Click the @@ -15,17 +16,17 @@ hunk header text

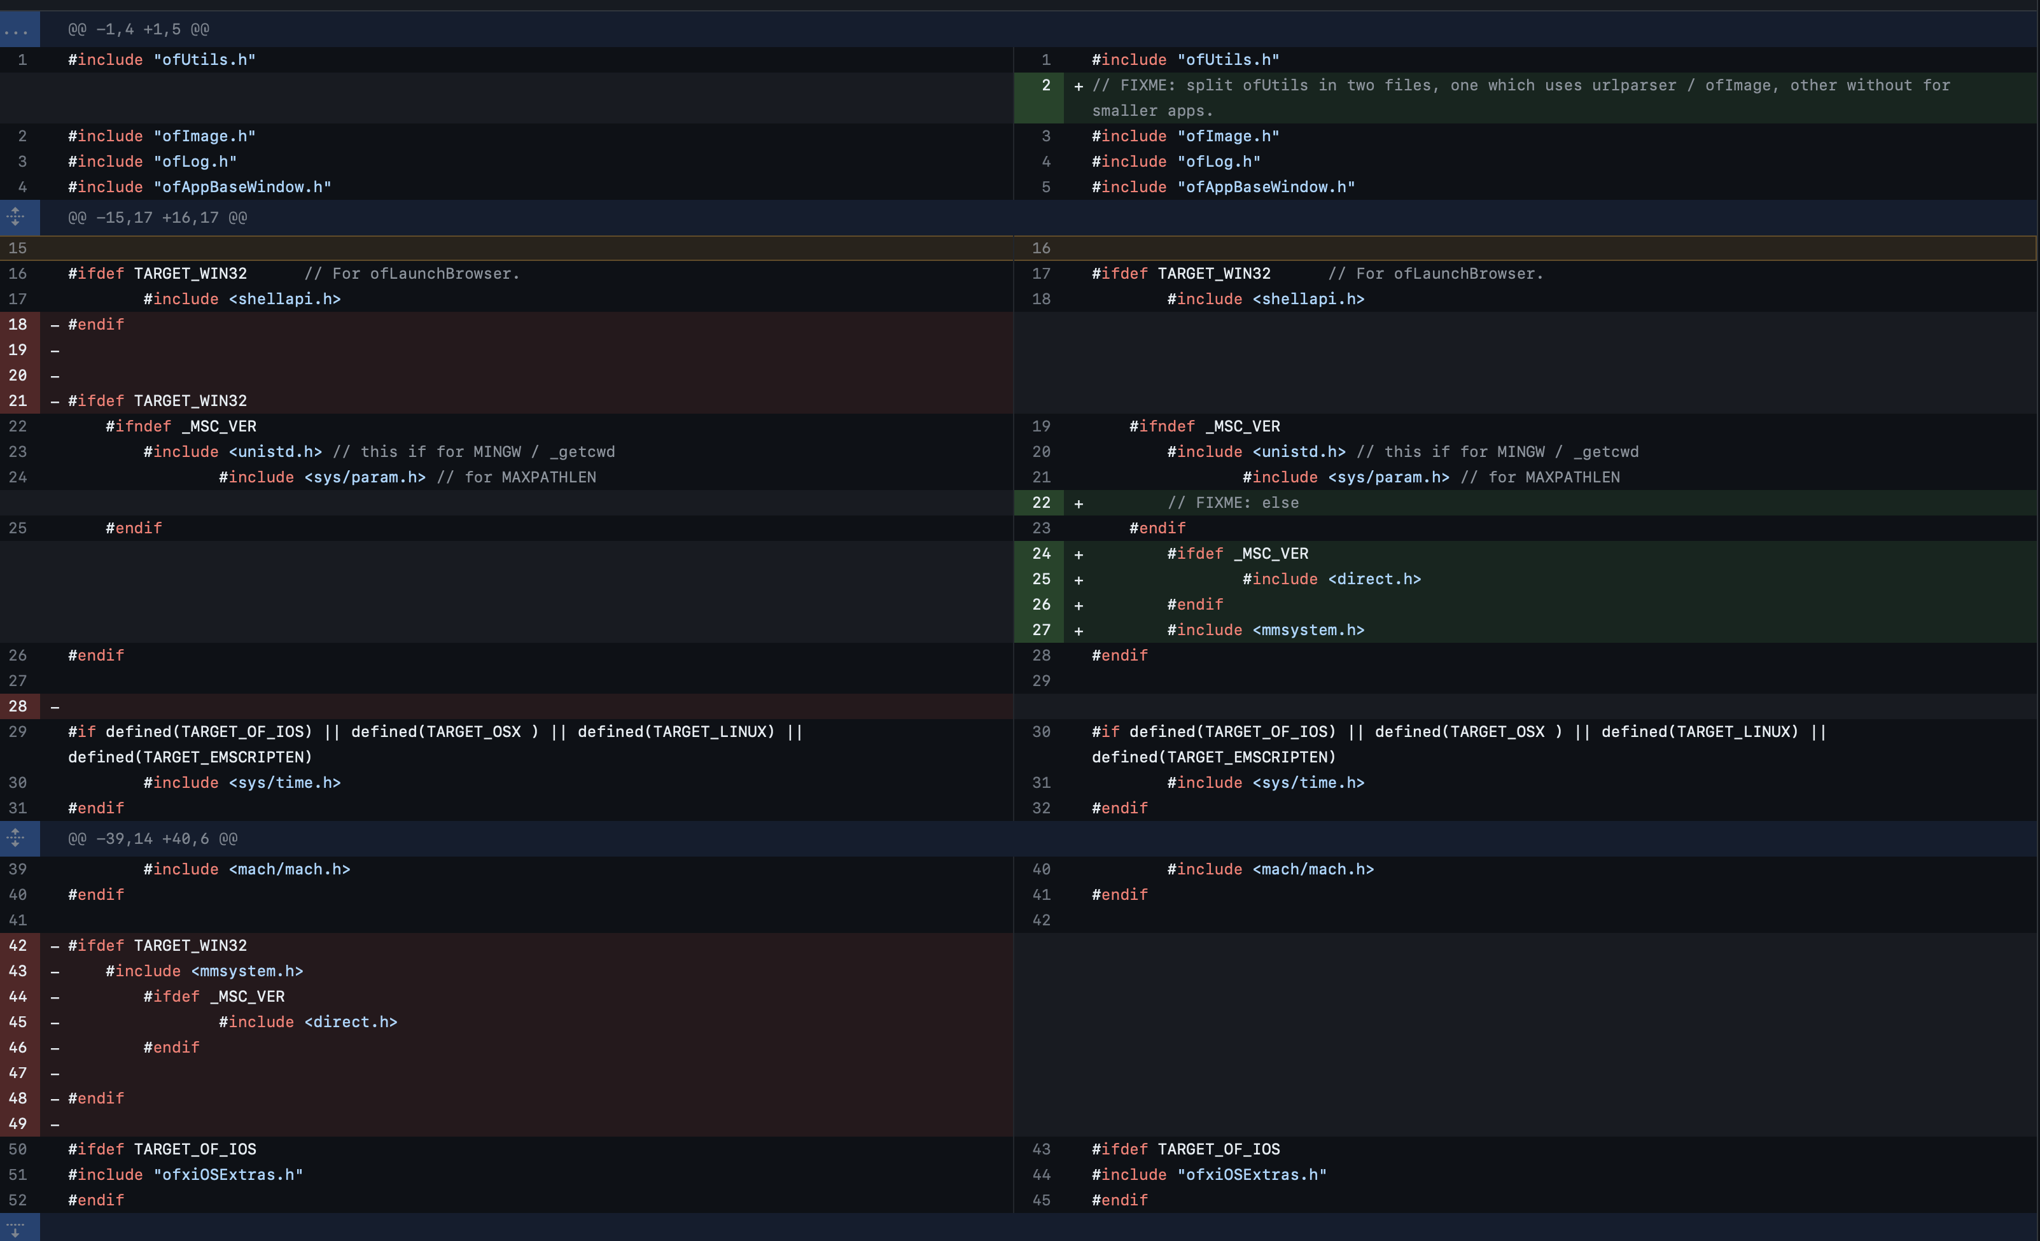pyautogui.click(x=157, y=218)
